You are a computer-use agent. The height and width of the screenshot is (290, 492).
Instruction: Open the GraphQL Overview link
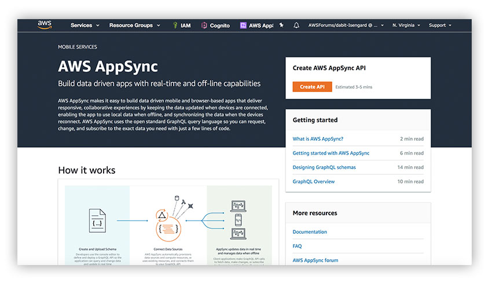pos(314,181)
